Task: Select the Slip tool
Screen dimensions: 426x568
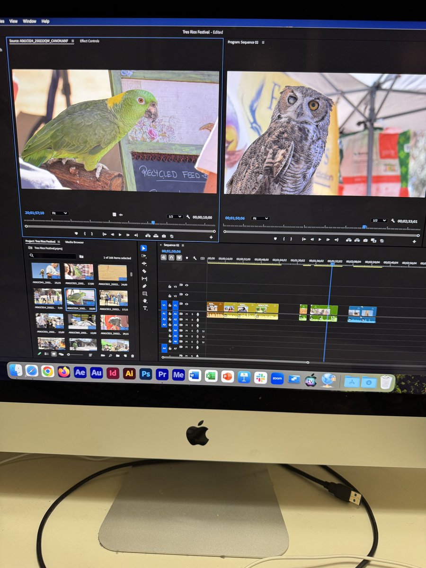Action: (x=144, y=278)
